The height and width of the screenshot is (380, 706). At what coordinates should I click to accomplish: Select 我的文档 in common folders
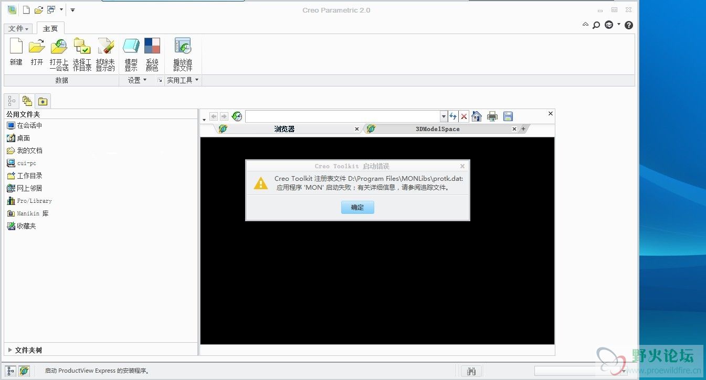pyautogui.click(x=25, y=151)
